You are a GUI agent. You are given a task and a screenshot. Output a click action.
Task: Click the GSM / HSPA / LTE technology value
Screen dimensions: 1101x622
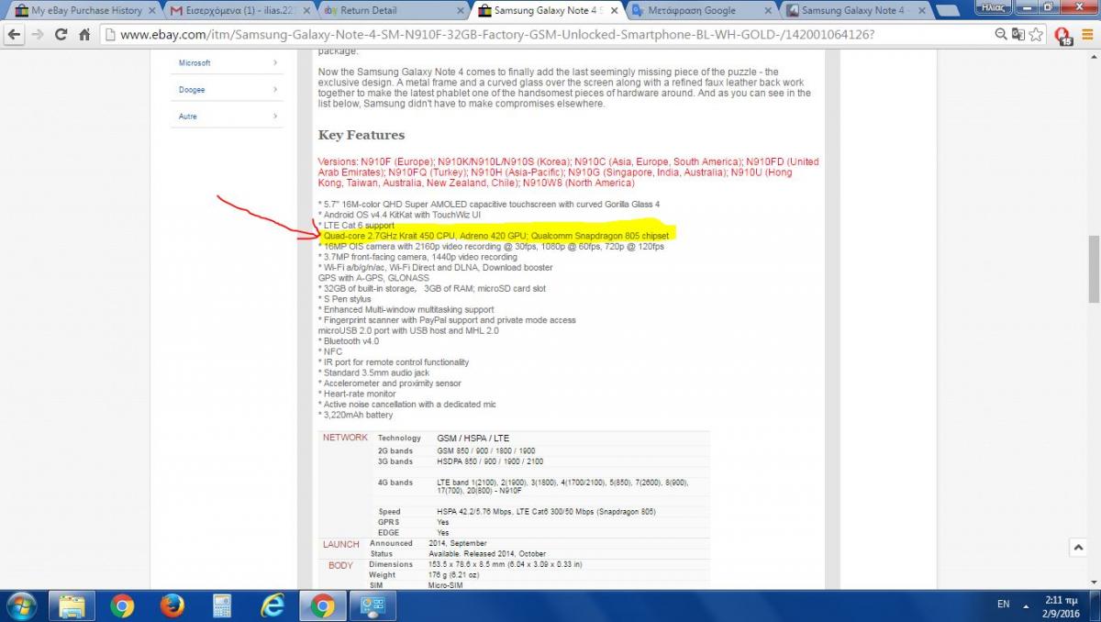point(473,439)
